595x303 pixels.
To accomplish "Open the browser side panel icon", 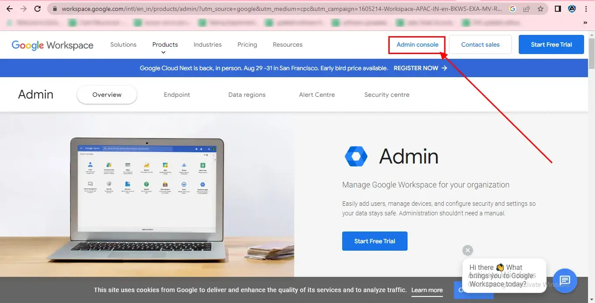I will click(558, 9).
